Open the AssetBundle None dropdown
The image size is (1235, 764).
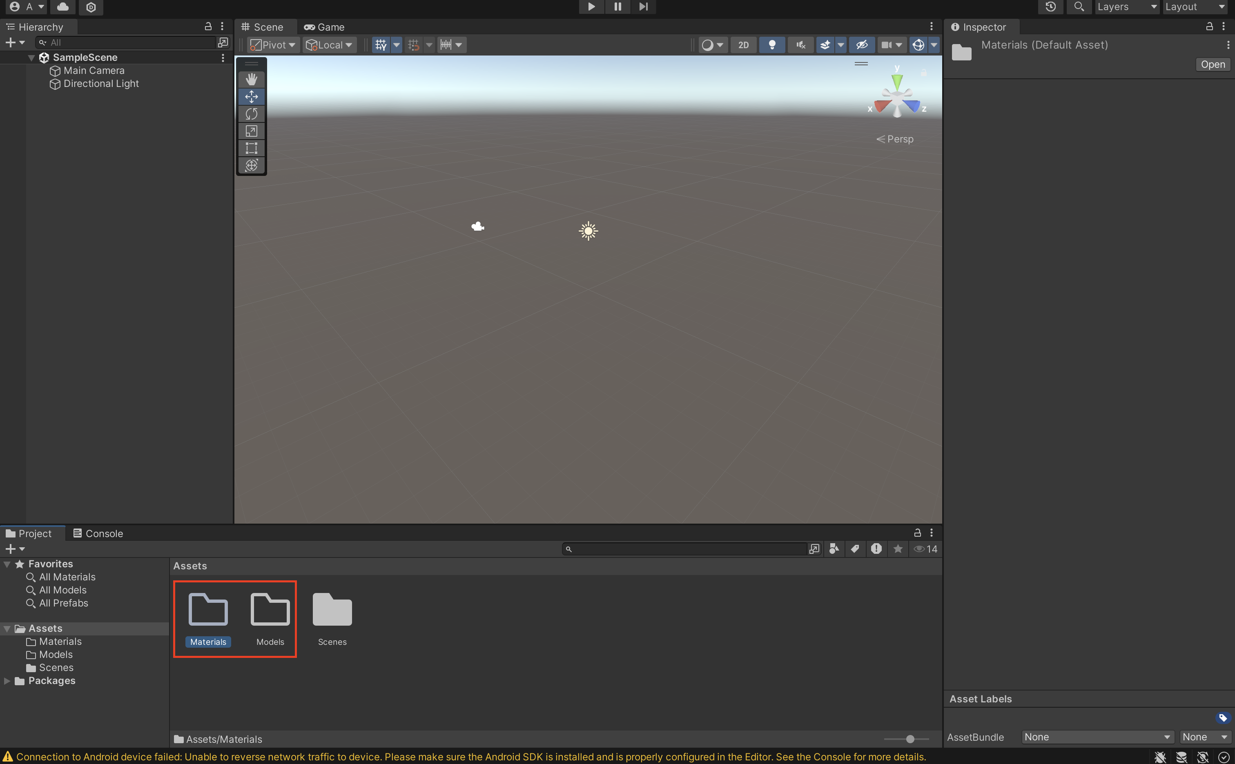[1097, 737]
